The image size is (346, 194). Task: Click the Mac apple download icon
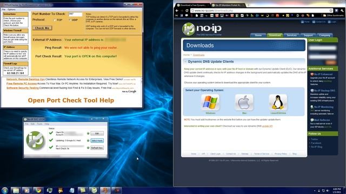(x=244, y=102)
